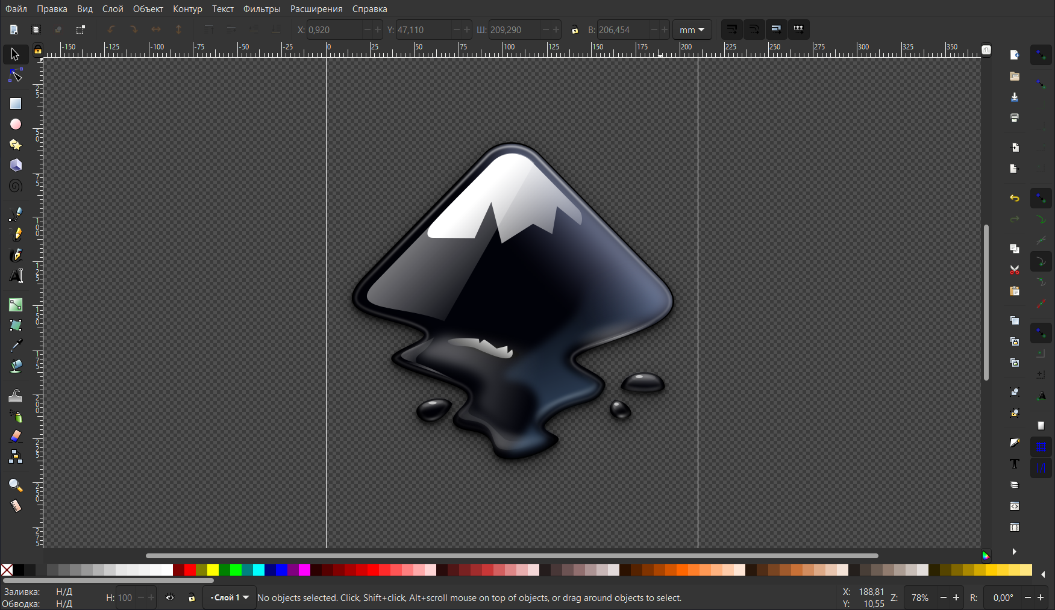1055x610 pixels.
Task: Select the Pencil freehand tool
Action: [x=16, y=234]
